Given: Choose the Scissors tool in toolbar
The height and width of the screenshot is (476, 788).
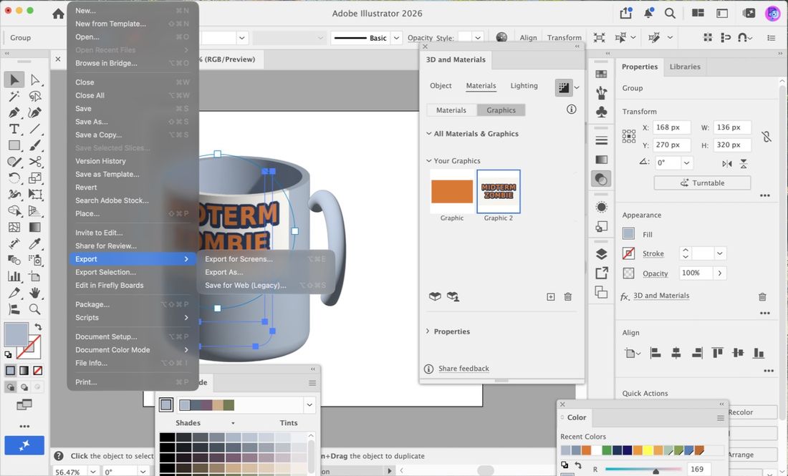Looking at the screenshot, I should click(x=34, y=162).
